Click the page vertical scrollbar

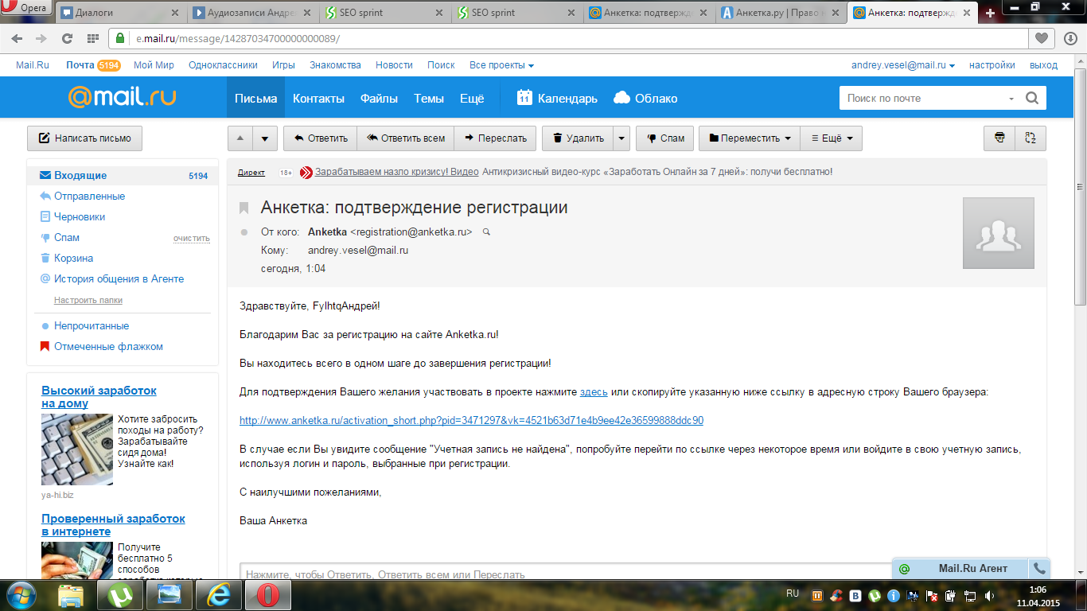pyautogui.click(x=1080, y=186)
